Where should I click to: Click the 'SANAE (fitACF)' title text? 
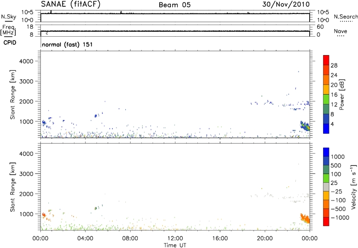point(71,4)
